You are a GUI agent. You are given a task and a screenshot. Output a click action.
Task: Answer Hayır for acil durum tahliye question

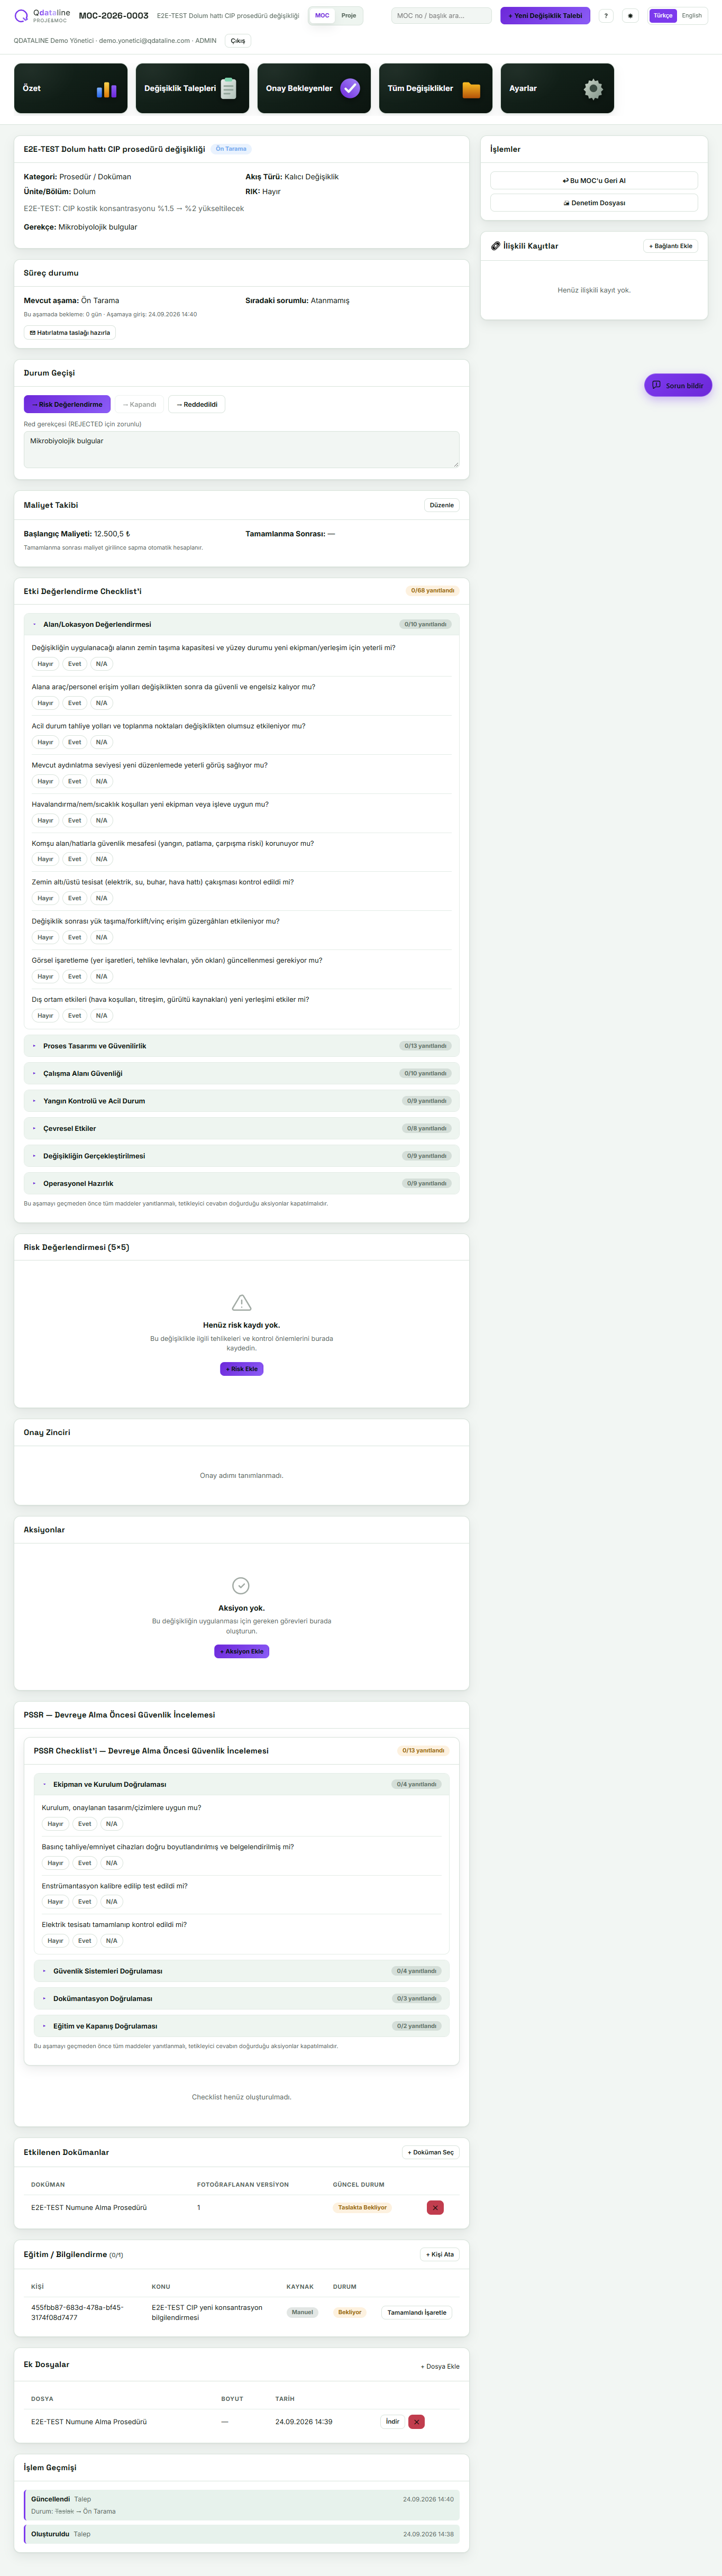point(45,742)
